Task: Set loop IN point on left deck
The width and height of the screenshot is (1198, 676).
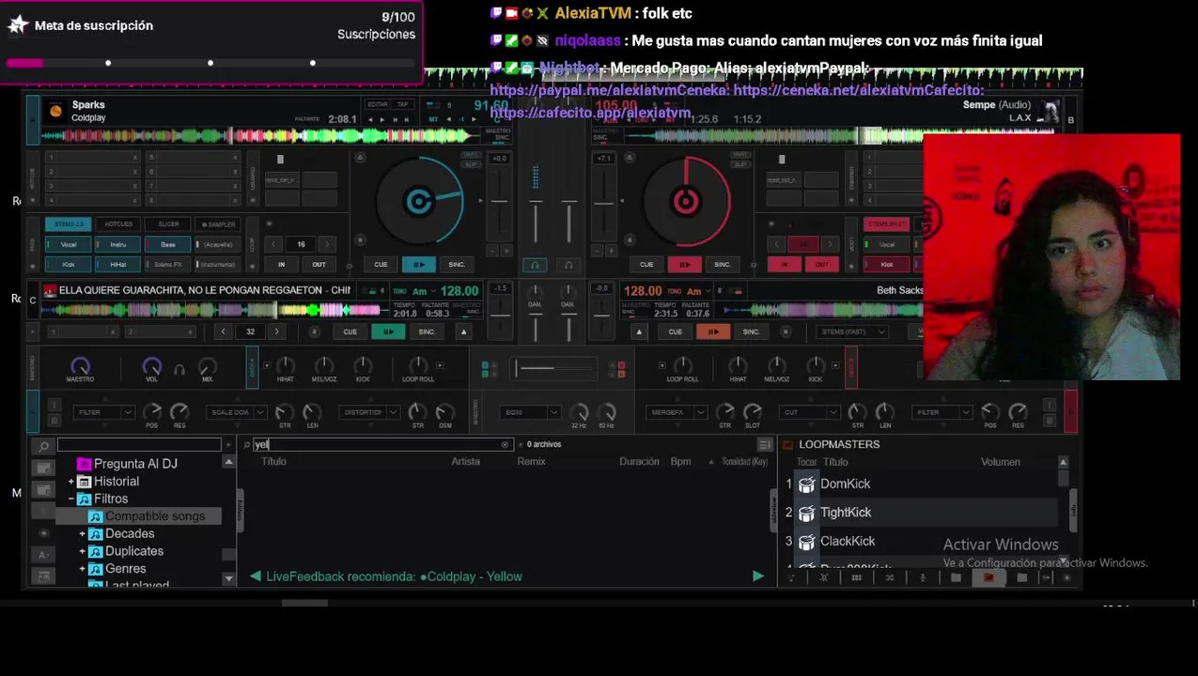Action: (x=281, y=264)
